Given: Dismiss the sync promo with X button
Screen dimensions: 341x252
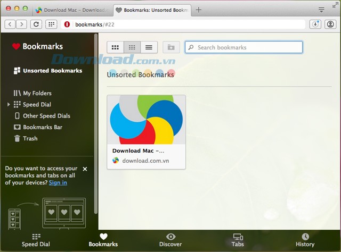Looking at the screenshot, I should [x=85, y=169].
